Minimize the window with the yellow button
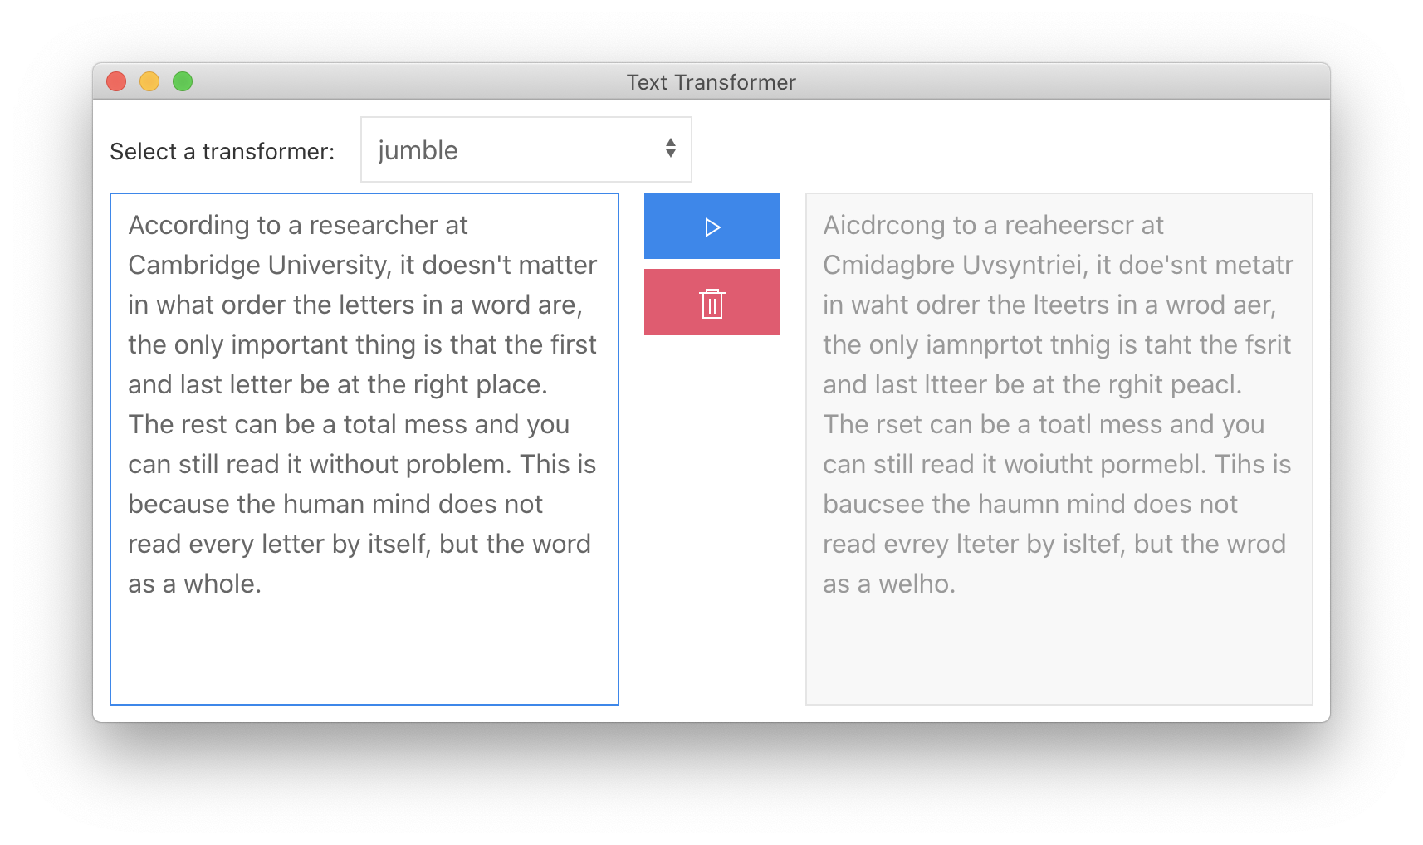 coord(149,81)
